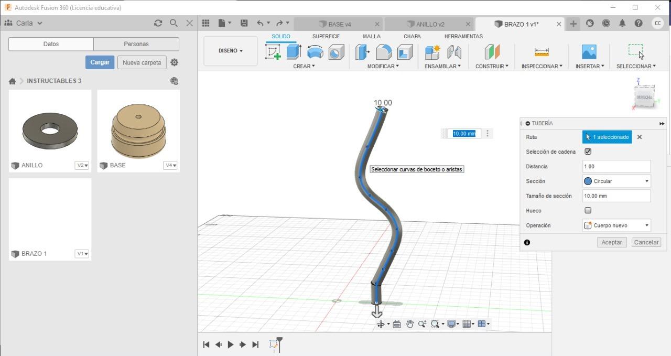671x356 pixels.
Task: Open a new design tab
Action: 573,24
